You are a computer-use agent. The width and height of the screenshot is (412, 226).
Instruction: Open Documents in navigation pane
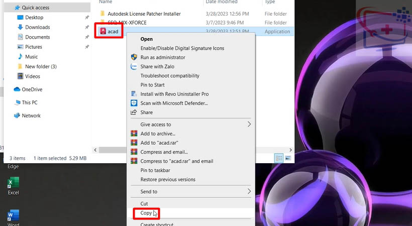37,37
